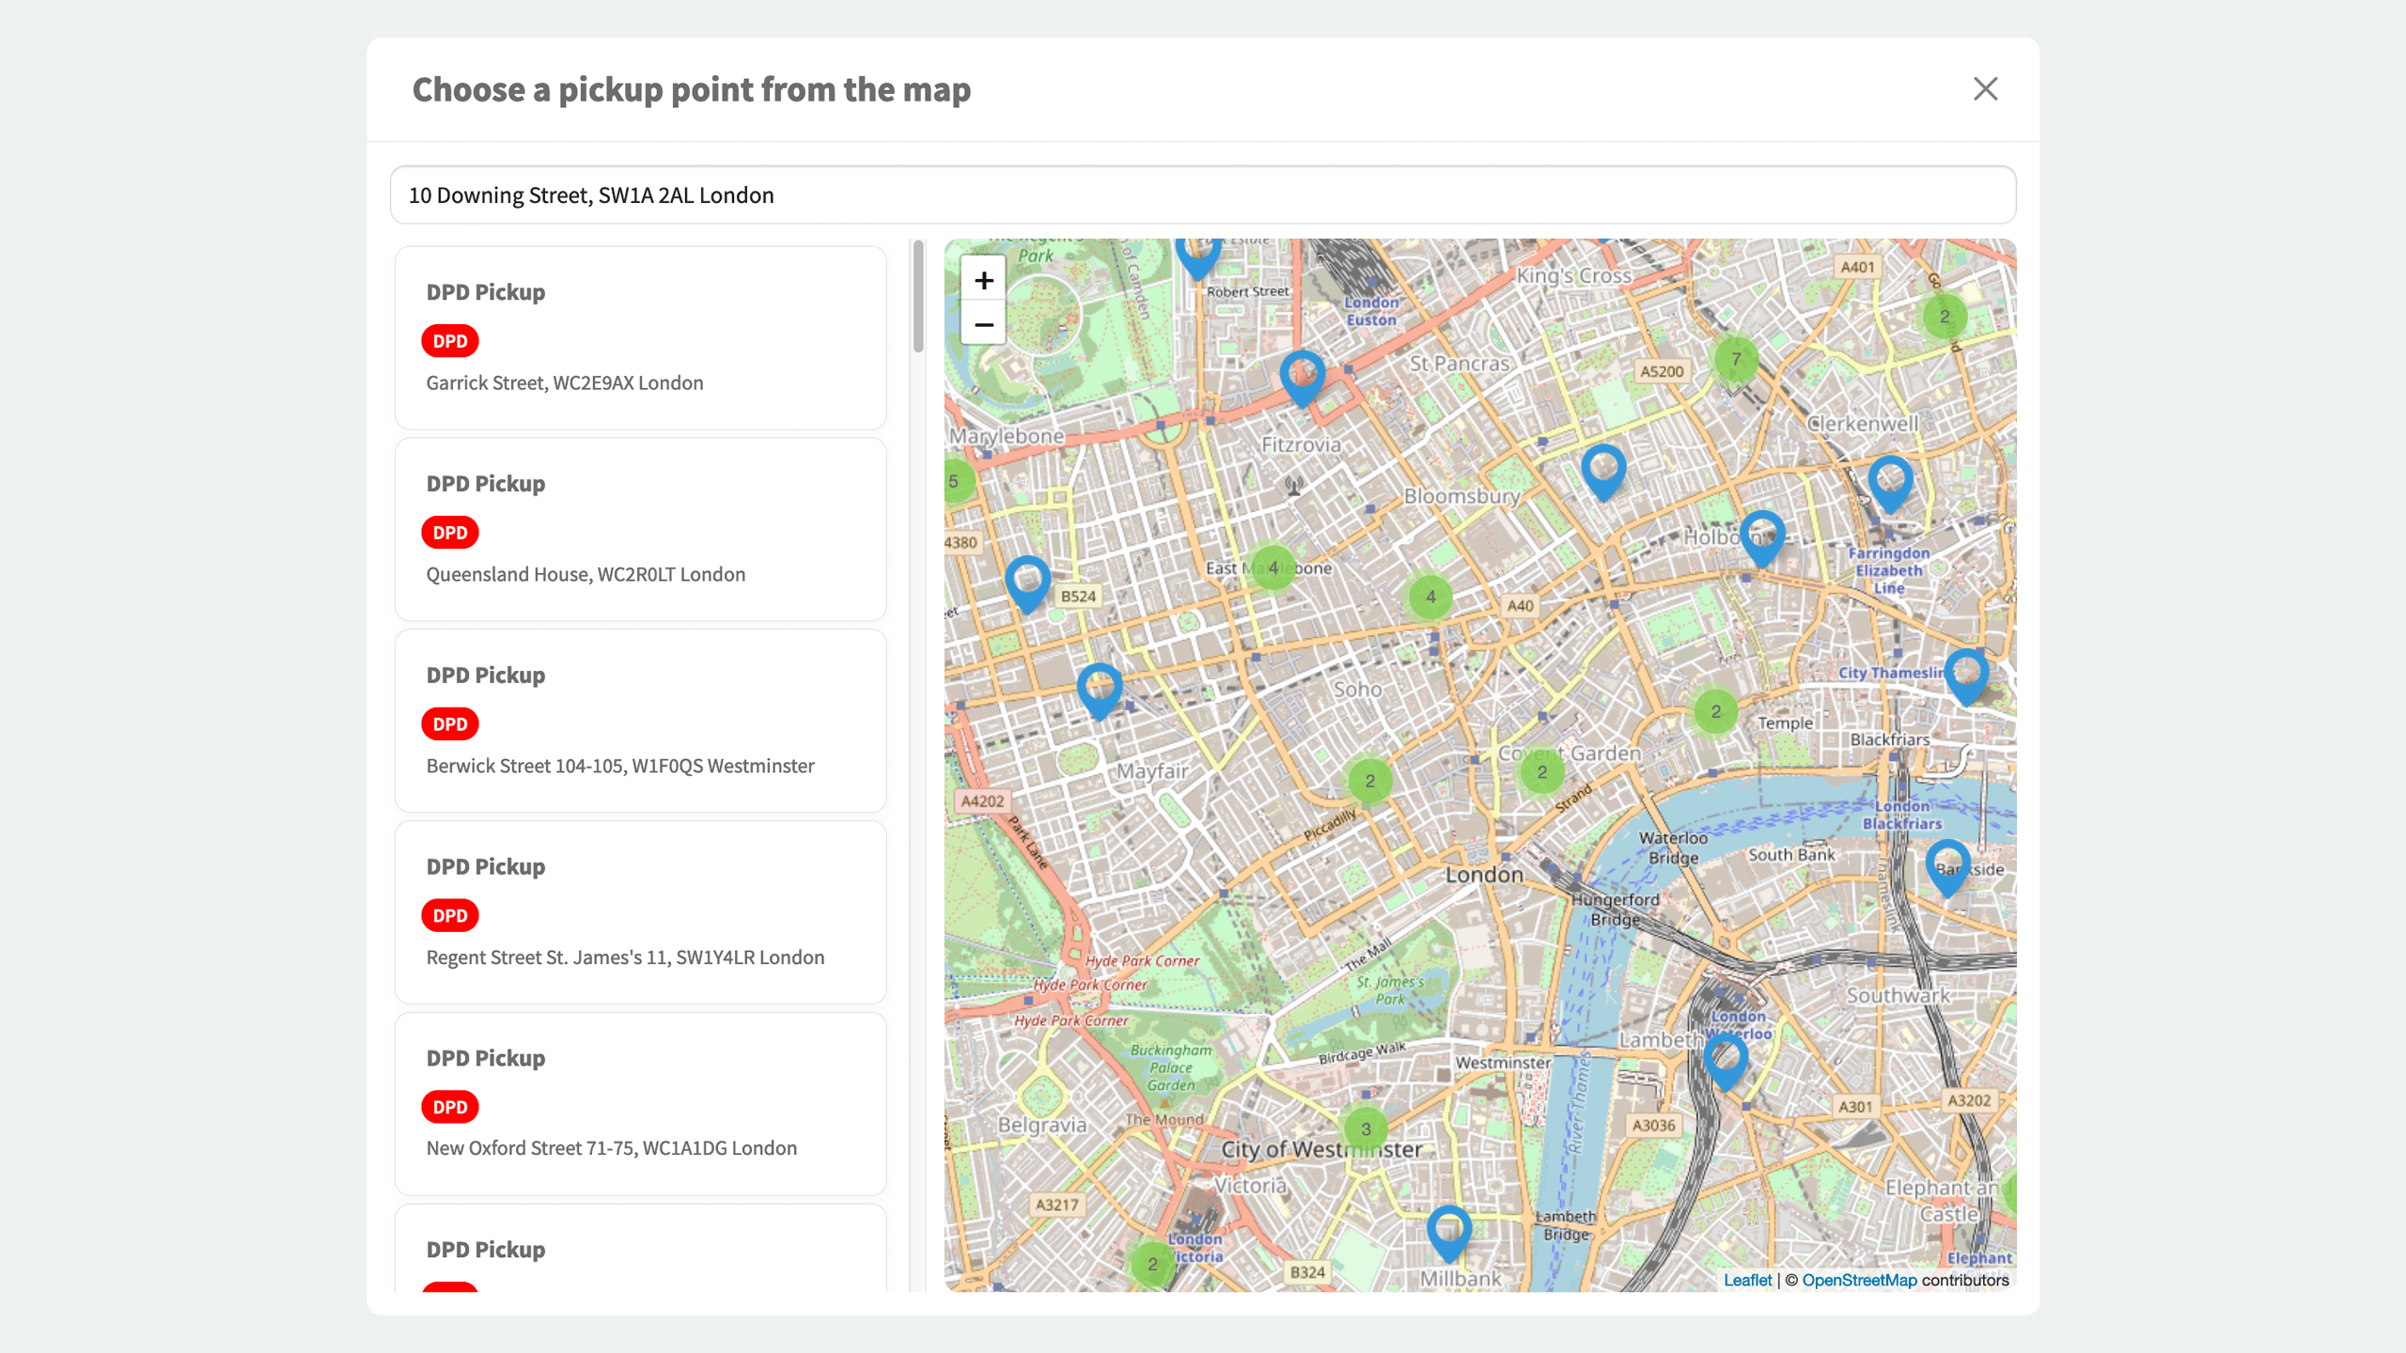
Task: Expand the cluster of 2 at Covent Garden
Action: (x=1542, y=772)
